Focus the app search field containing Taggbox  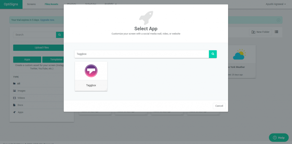[142, 54]
